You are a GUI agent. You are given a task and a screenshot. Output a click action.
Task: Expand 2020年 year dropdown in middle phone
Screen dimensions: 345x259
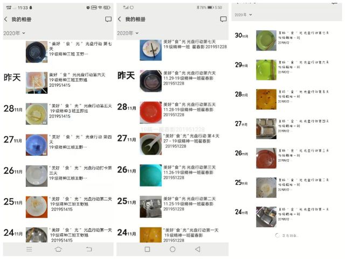(128, 33)
